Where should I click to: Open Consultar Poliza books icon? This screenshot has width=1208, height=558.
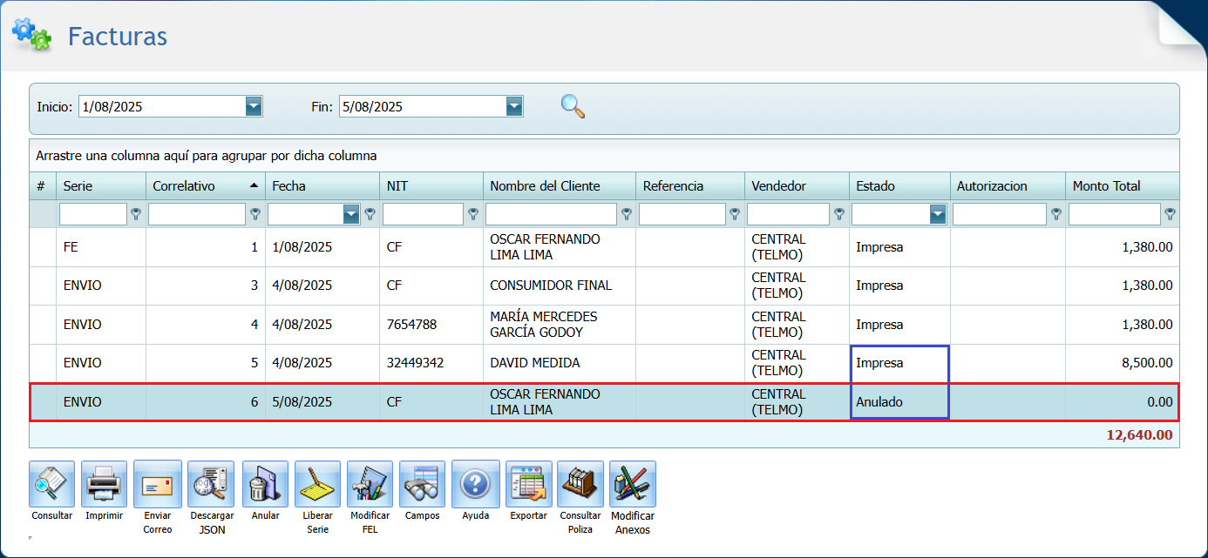pos(580,484)
